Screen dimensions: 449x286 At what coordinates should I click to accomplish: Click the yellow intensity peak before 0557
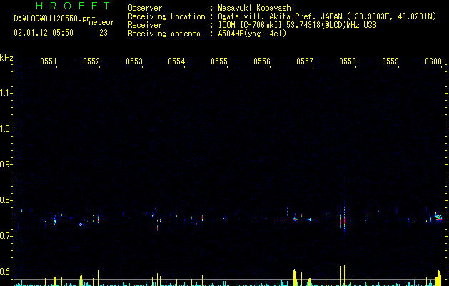[294, 277]
